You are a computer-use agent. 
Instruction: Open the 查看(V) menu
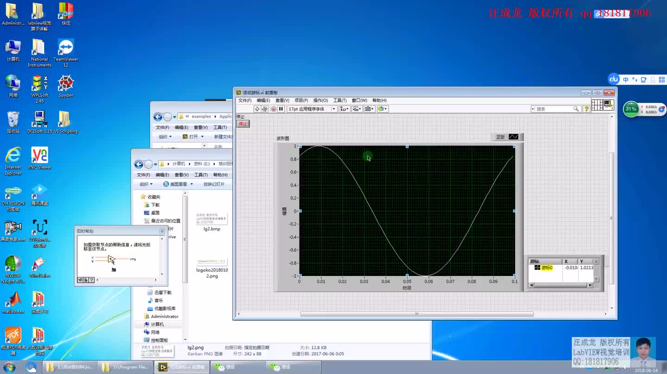coord(283,100)
